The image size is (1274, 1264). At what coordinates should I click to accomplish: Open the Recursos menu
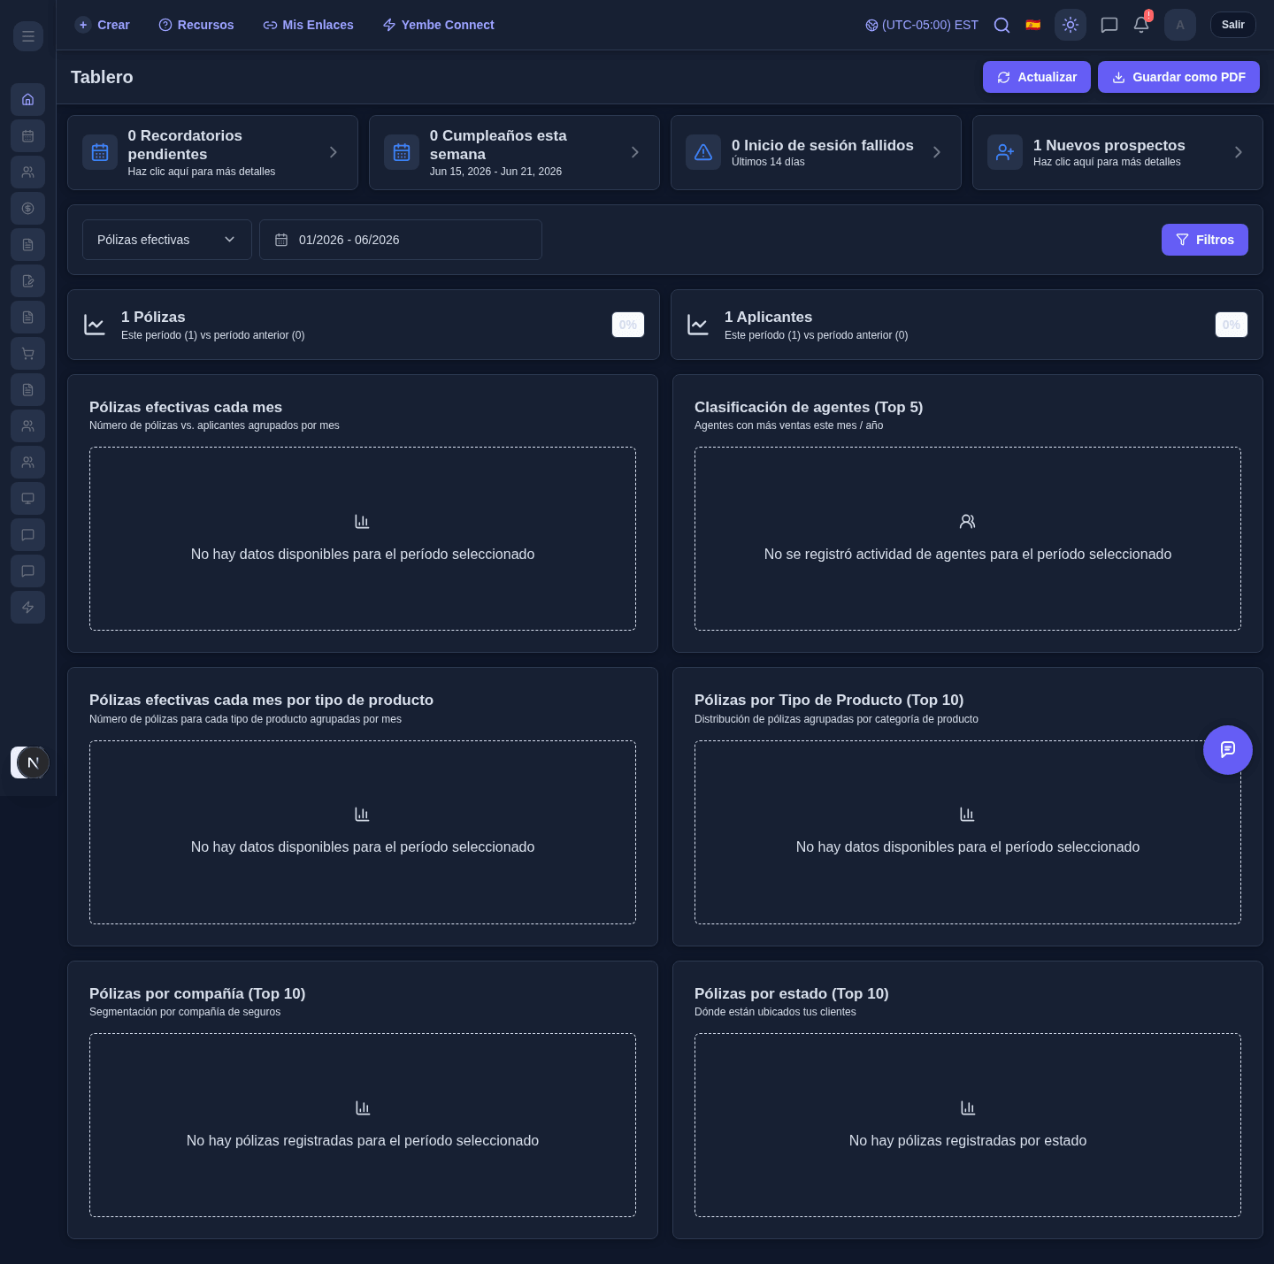click(196, 25)
